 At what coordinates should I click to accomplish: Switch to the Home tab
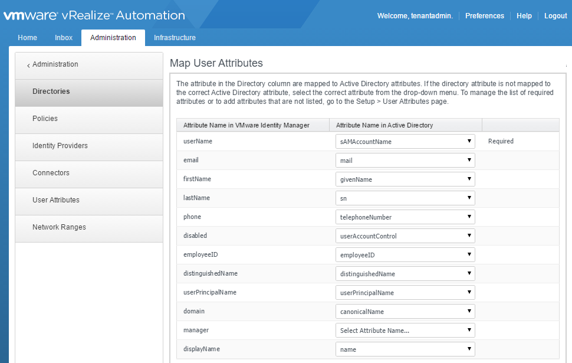[28, 38]
